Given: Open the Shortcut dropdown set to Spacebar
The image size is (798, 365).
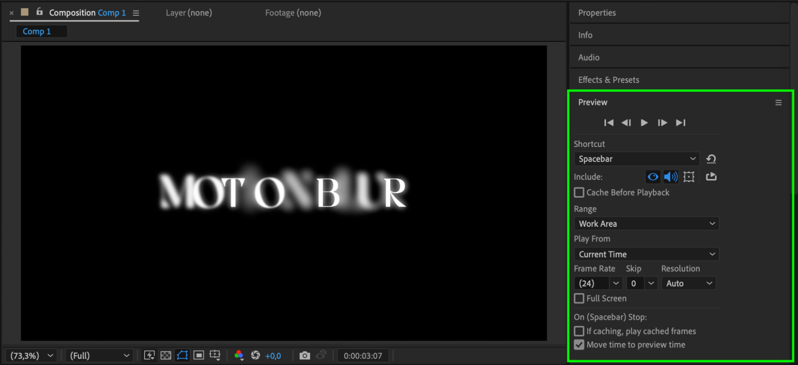Looking at the screenshot, I should 636,159.
